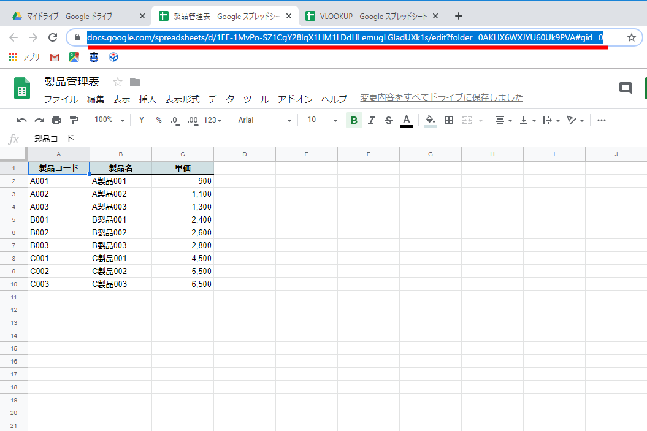Image resolution: width=647 pixels, height=431 pixels.
Task: Select column A header
Action: [59, 154]
